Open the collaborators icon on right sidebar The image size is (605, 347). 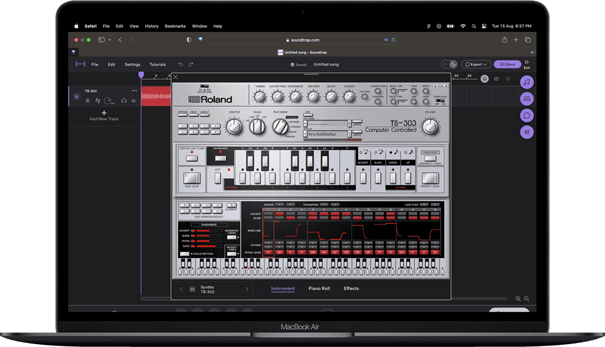pos(527,99)
